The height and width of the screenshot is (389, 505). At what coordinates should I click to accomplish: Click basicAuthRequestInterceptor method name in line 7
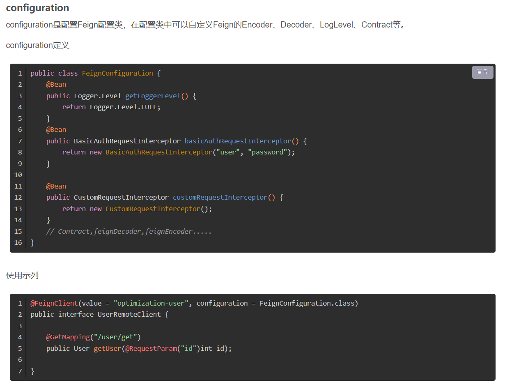coord(238,141)
